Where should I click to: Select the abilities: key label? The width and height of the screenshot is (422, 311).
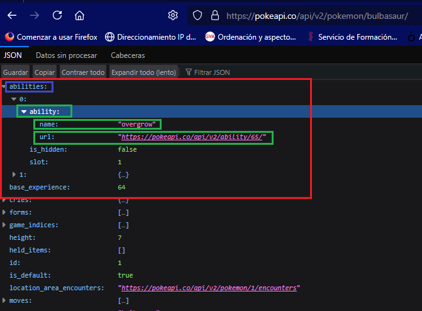point(28,86)
